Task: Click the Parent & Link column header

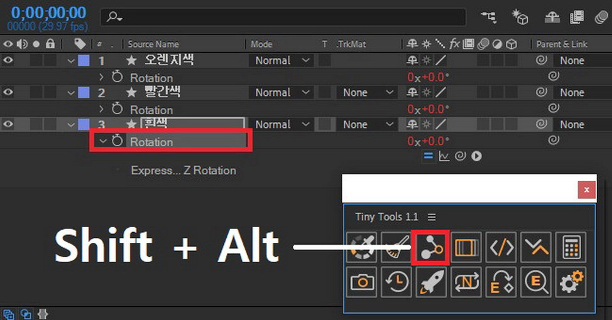Action: point(562,44)
